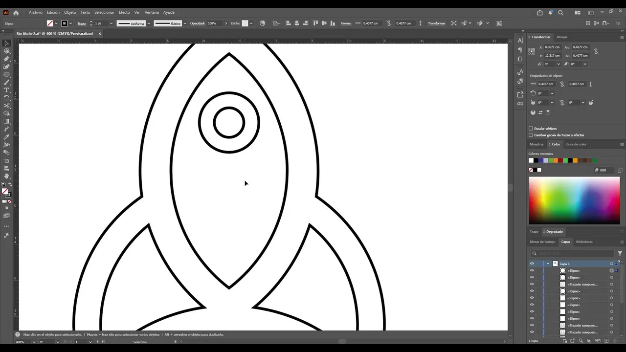626x352 pixels.
Task: Open the OpenType panel icon
Action: click(x=520, y=59)
